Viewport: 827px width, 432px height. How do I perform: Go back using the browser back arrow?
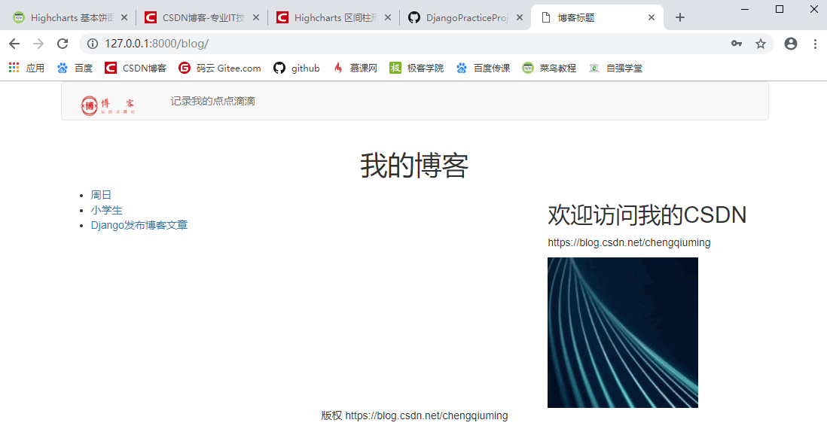tap(14, 44)
